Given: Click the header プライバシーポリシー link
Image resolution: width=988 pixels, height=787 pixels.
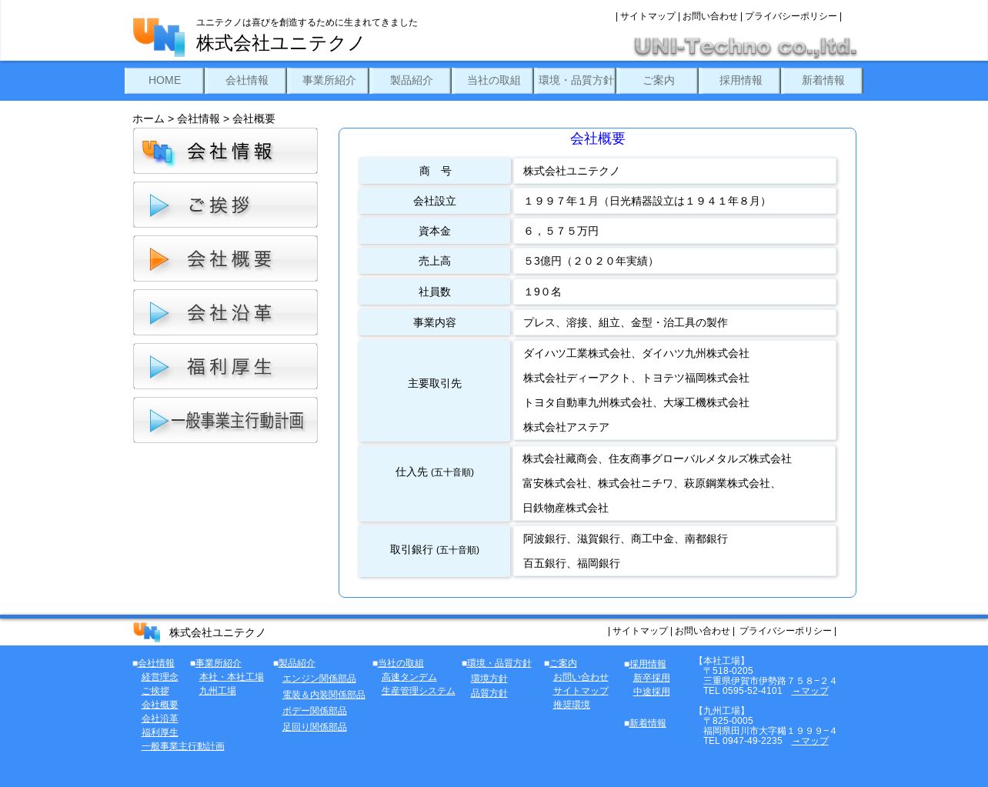Looking at the screenshot, I should tap(791, 16).
